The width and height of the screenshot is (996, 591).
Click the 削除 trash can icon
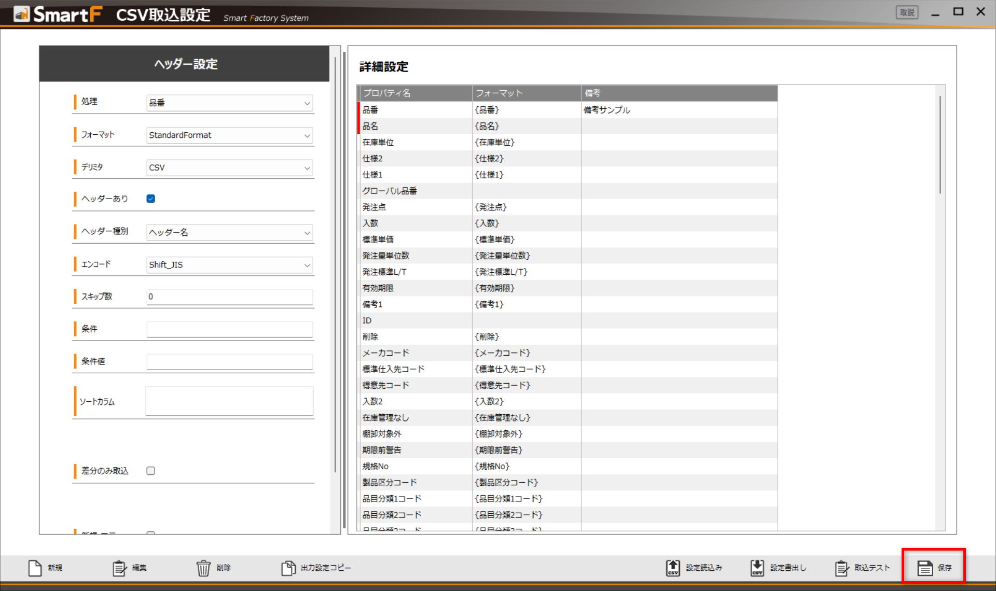point(203,568)
